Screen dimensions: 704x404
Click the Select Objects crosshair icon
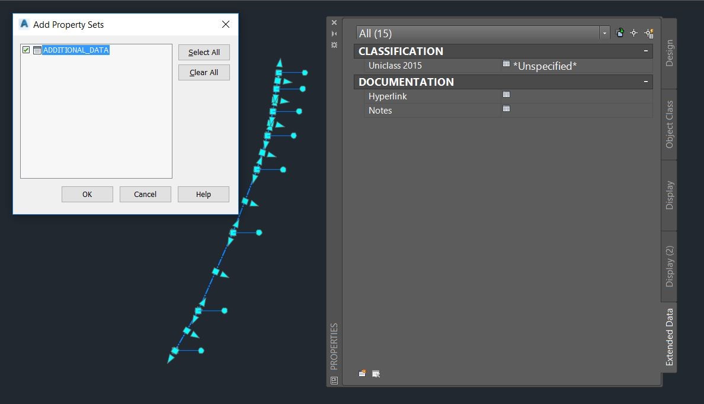point(633,33)
